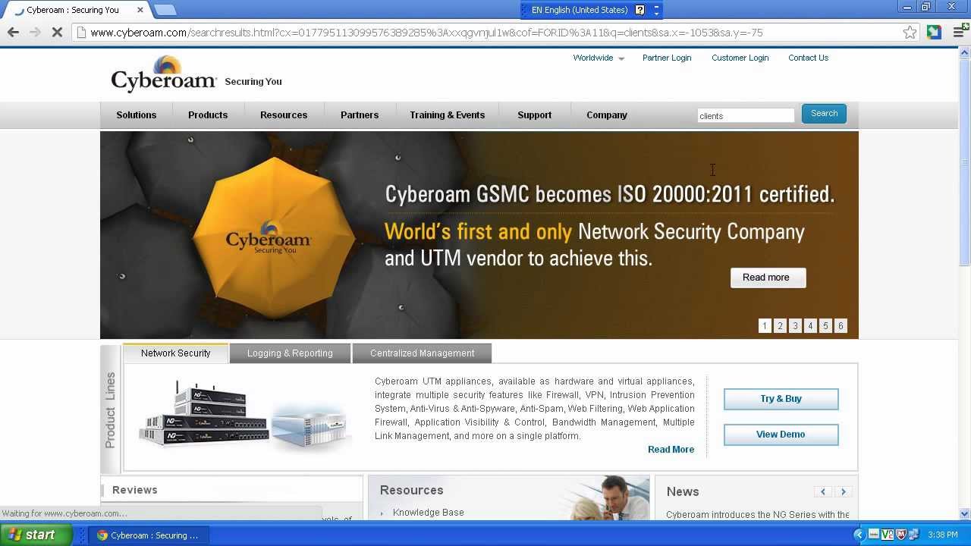Image resolution: width=971 pixels, height=546 pixels.
Task: Click the McAfee shield tray icon
Action: tap(900, 535)
